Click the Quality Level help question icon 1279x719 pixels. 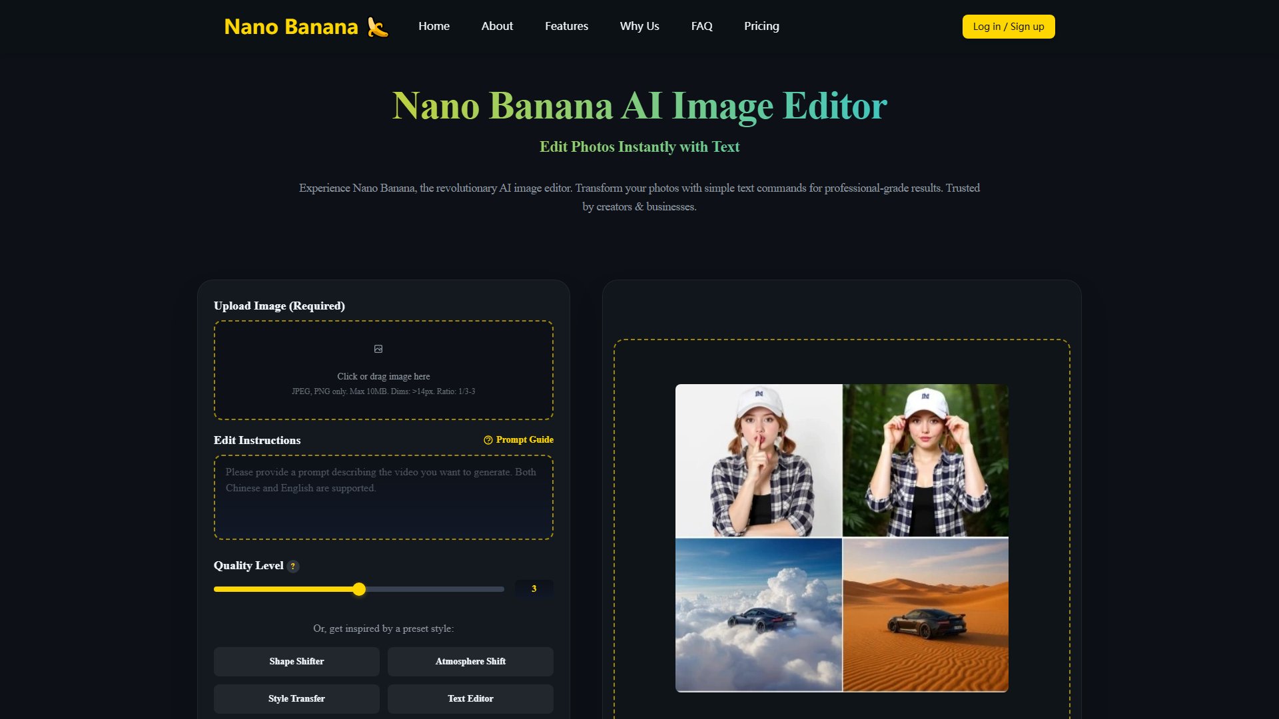tap(293, 566)
